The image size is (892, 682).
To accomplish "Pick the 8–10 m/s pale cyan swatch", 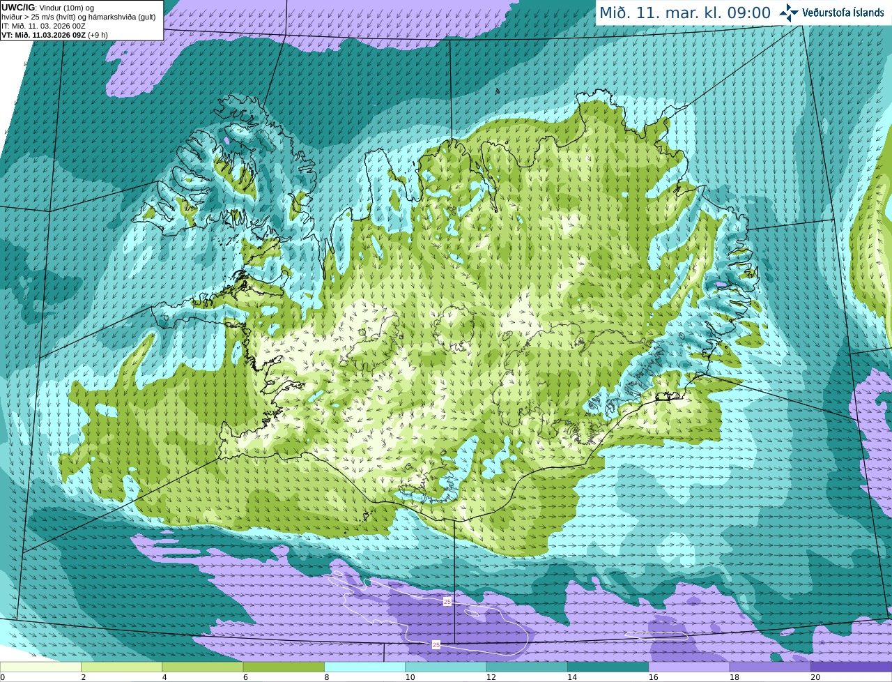I will tap(365, 667).
